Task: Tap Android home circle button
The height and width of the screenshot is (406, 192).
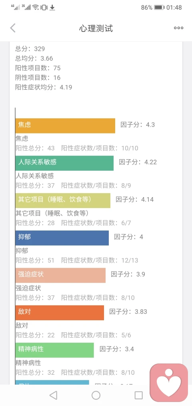Action: (96, 395)
